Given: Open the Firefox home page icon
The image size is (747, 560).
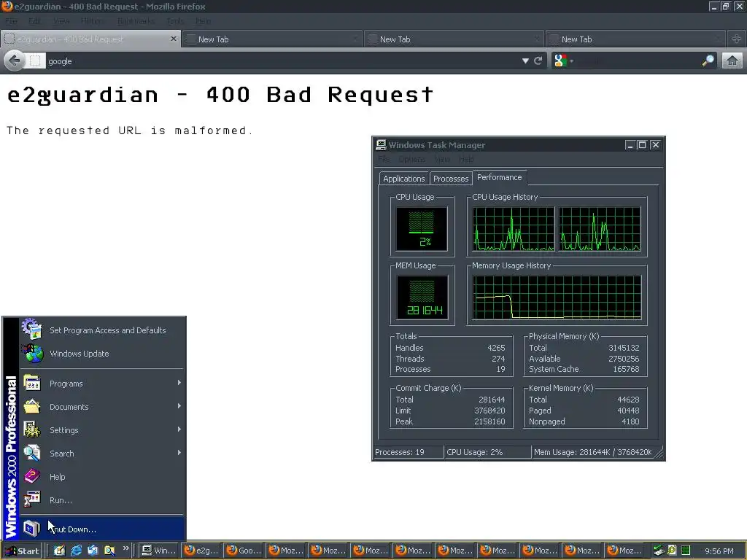Looking at the screenshot, I should coord(732,61).
